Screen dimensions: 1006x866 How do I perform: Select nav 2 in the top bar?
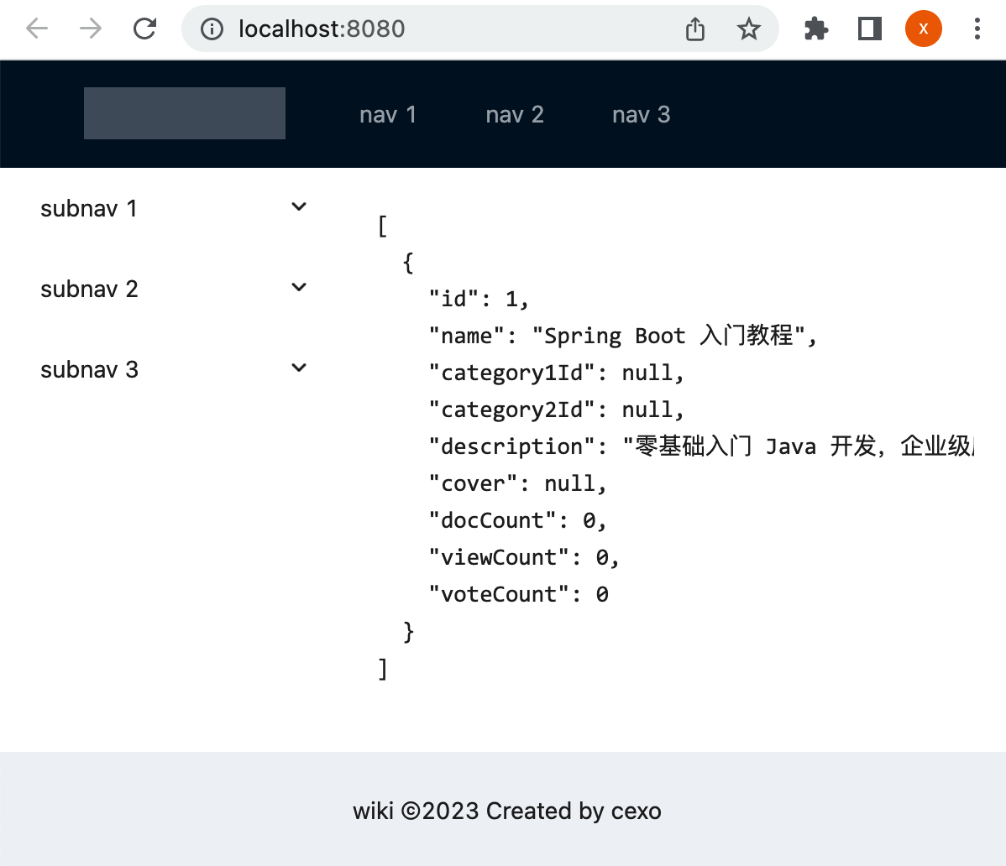tap(515, 113)
